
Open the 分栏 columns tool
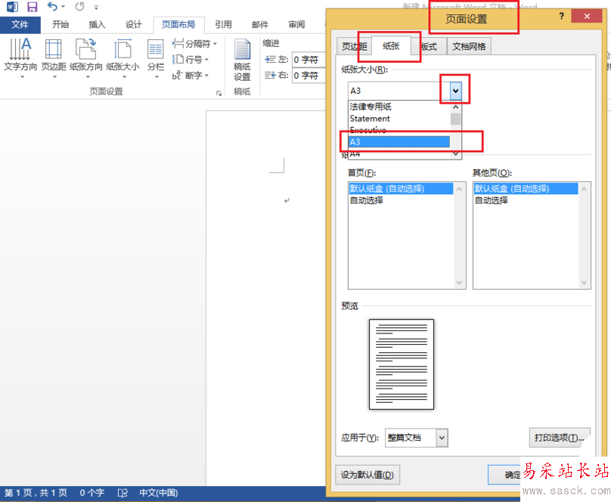click(156, 58)
